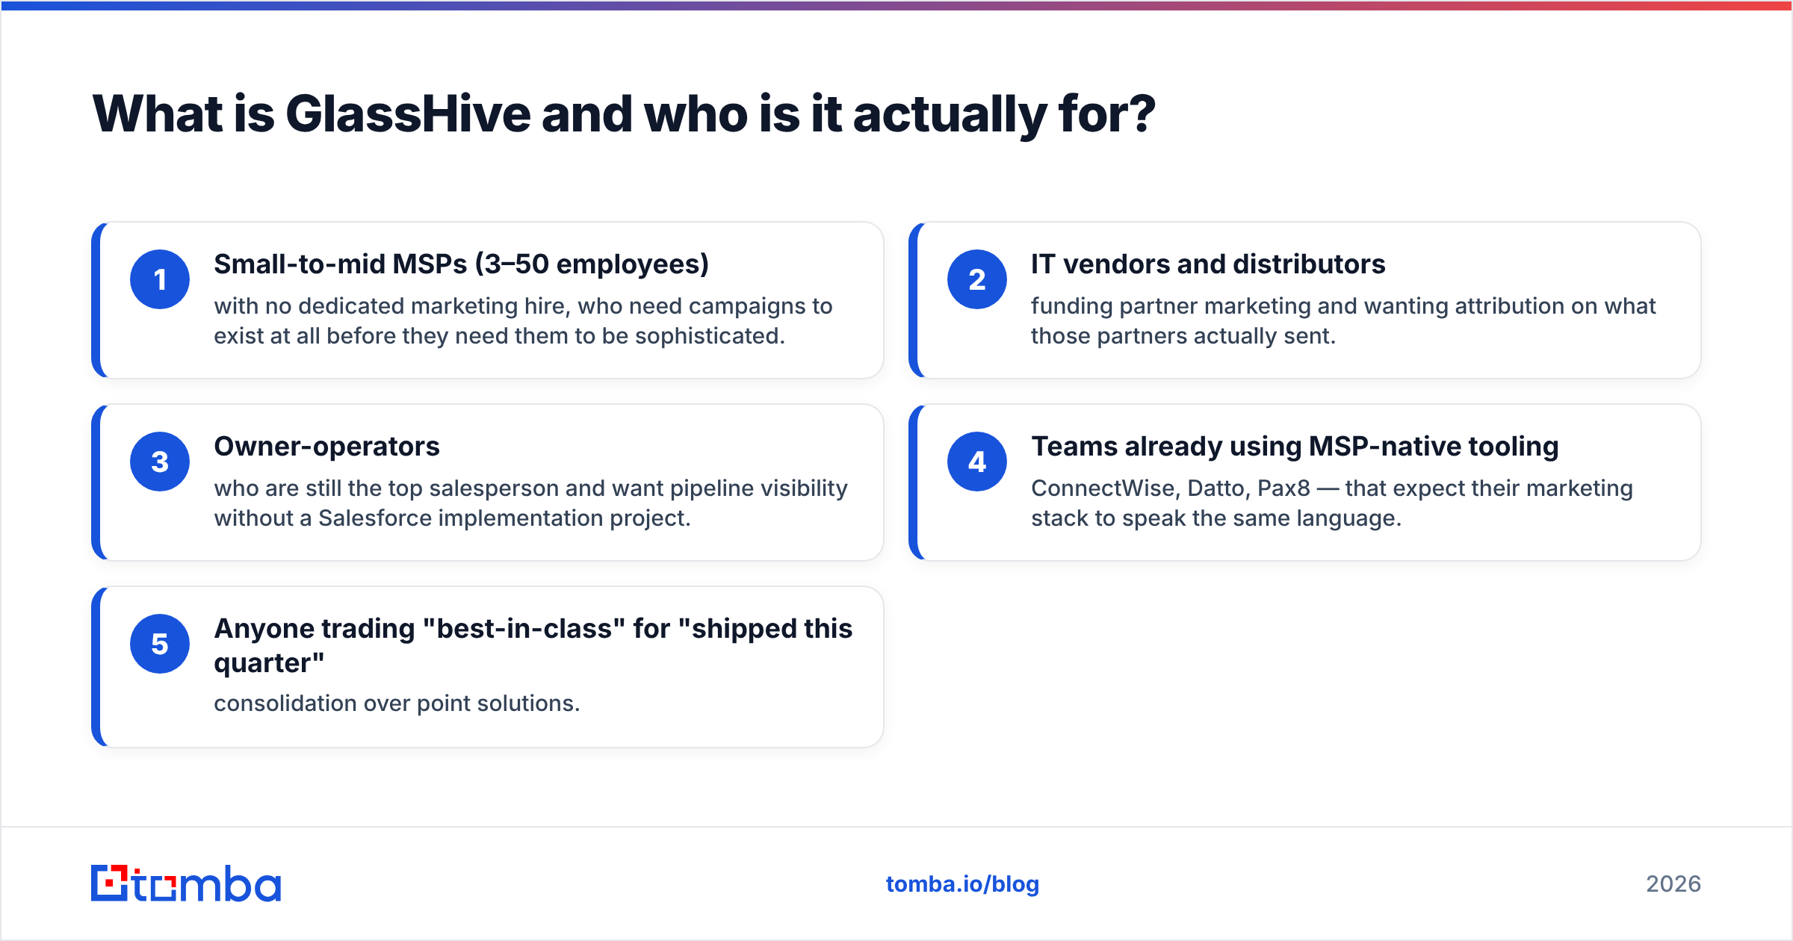The width and height of the screenshot is (1793, 941).
Task: Open the tomba.io/blog link
Action: coord(962,884)
